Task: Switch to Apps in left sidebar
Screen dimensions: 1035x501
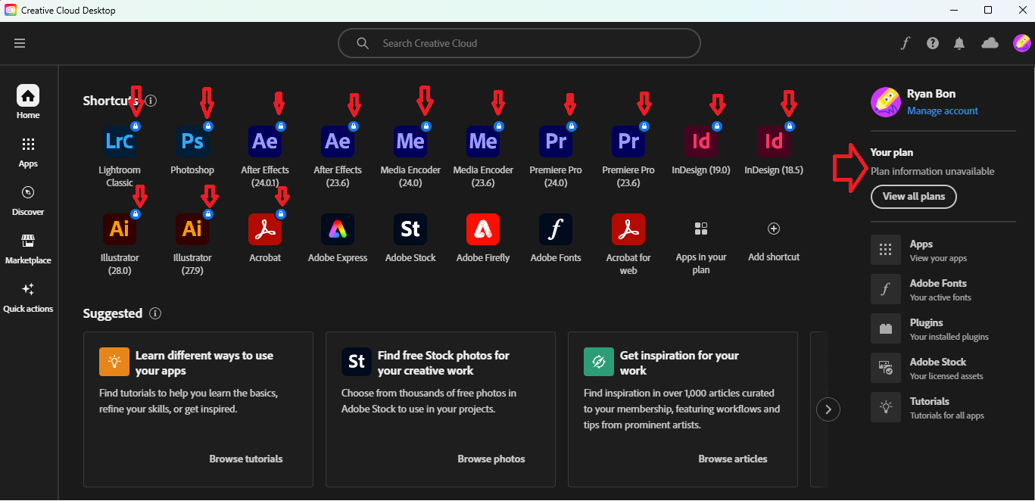Action: (x=28, y=151)
